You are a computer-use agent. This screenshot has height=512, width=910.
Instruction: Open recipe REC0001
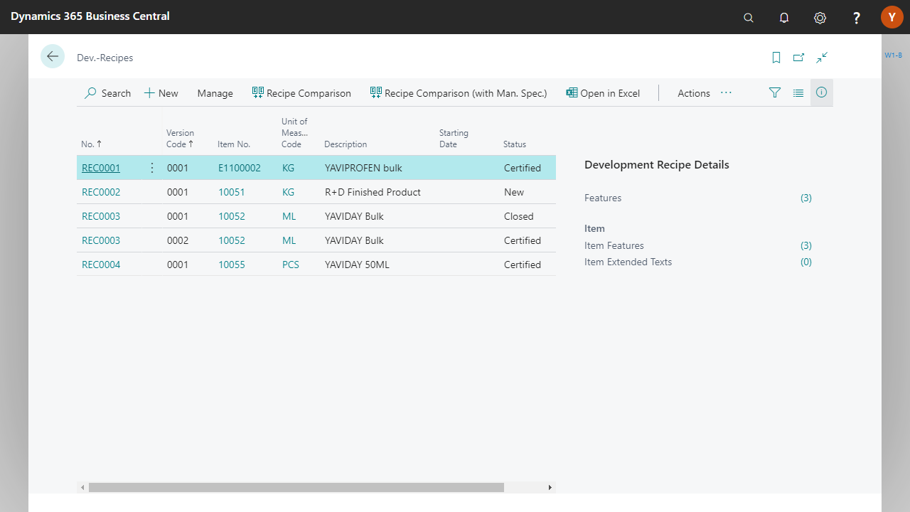pos(101,169)
